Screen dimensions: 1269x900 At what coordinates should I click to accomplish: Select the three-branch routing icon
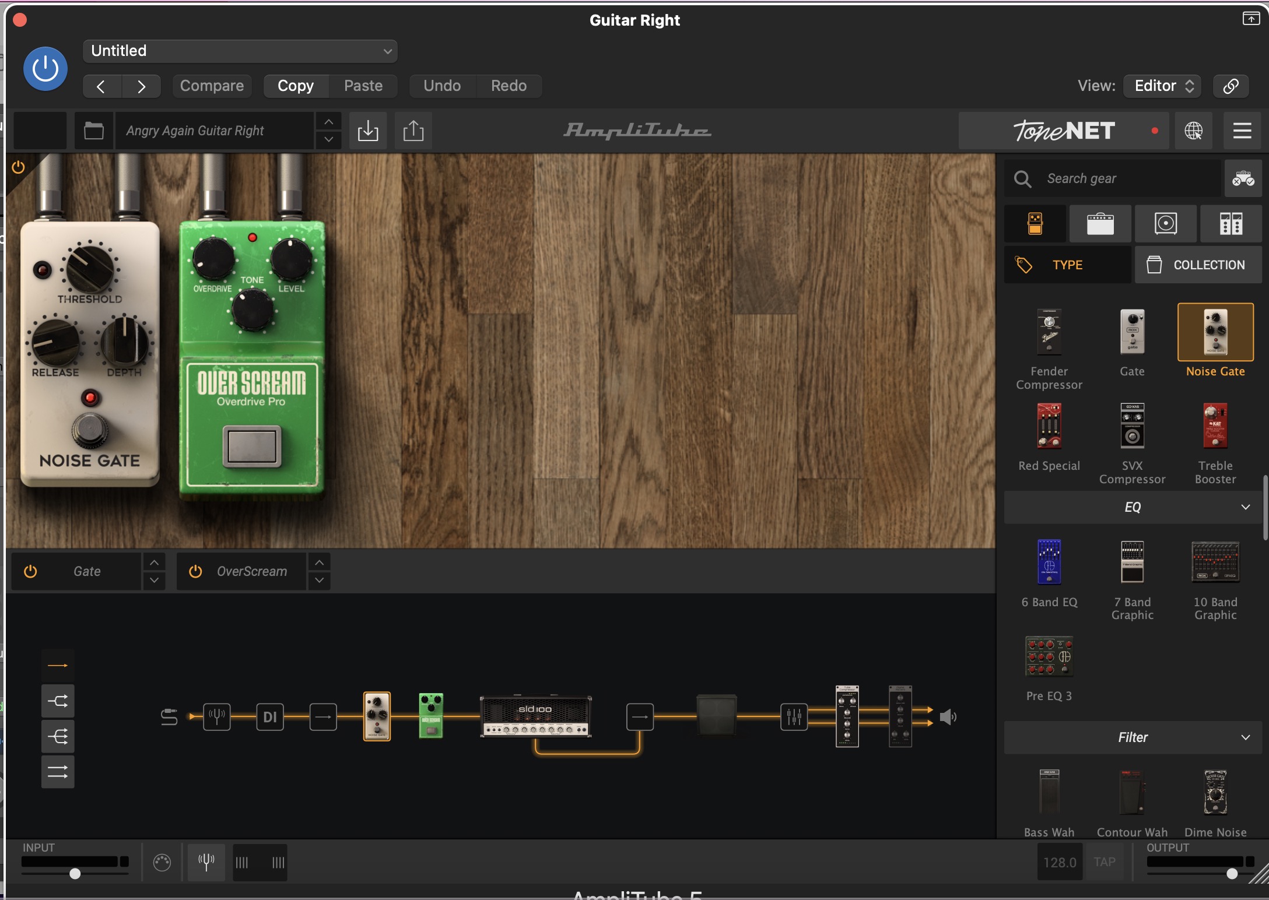point(58,736)
